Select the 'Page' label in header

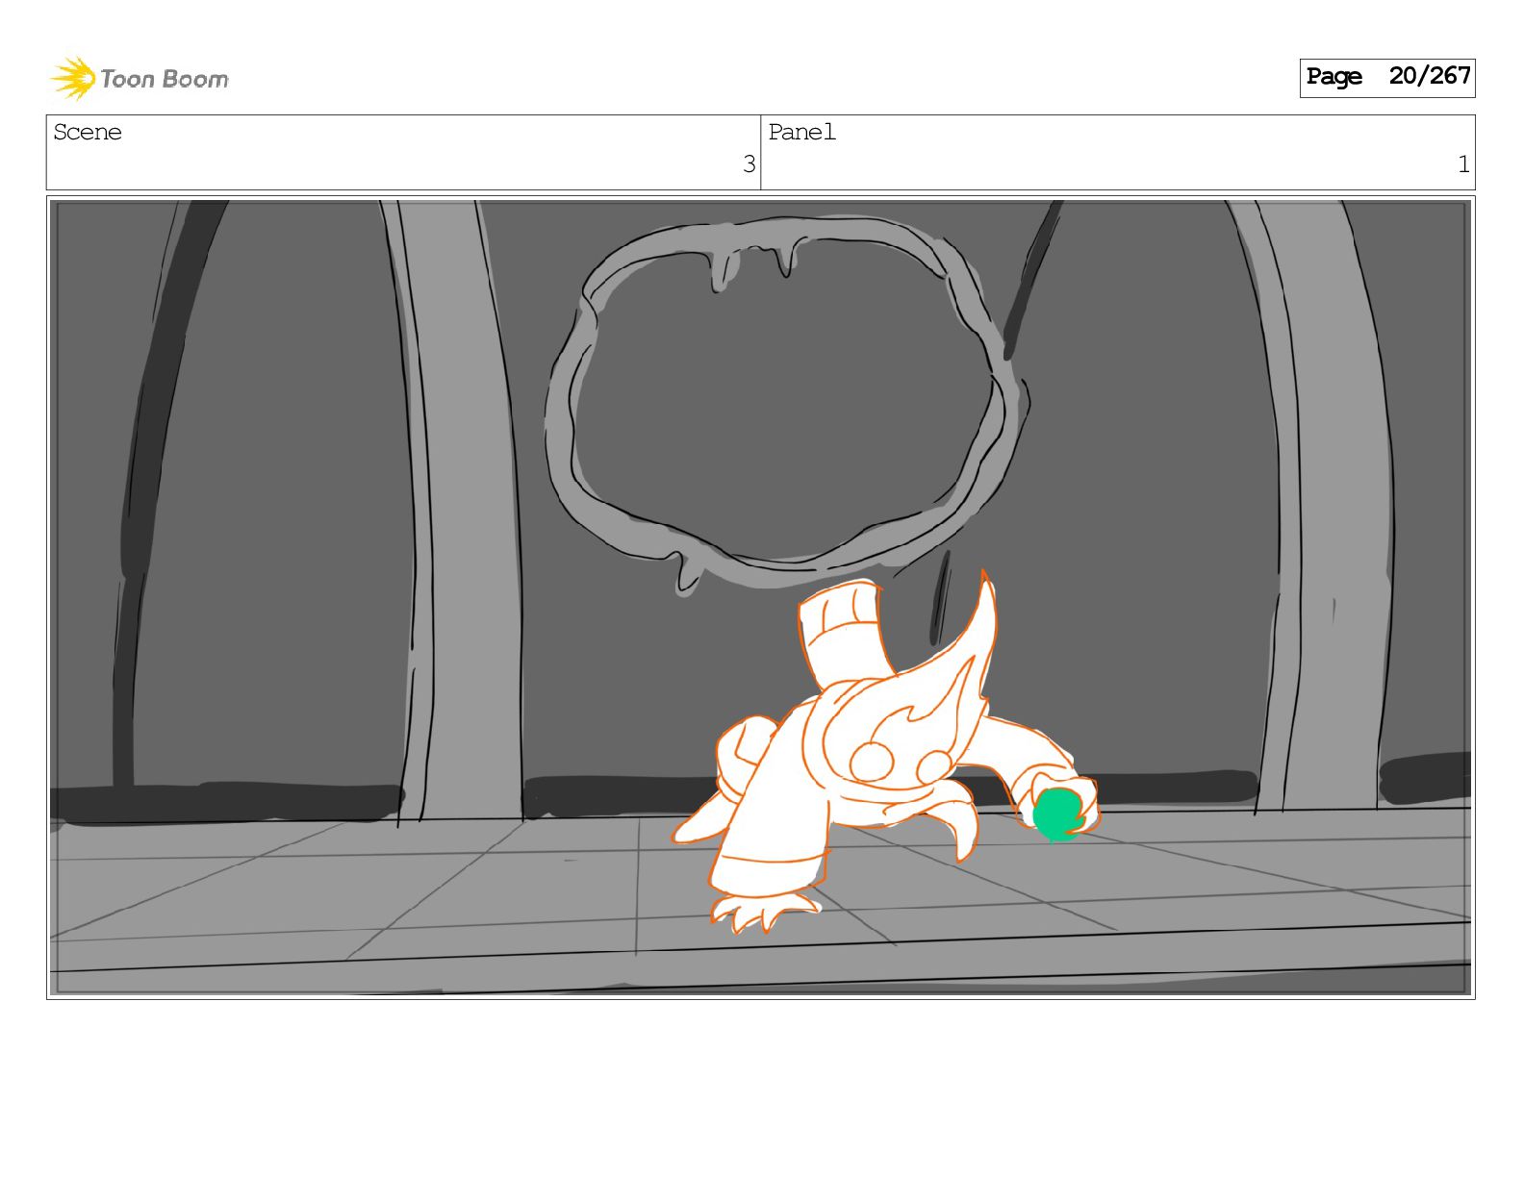point(1333,77)
